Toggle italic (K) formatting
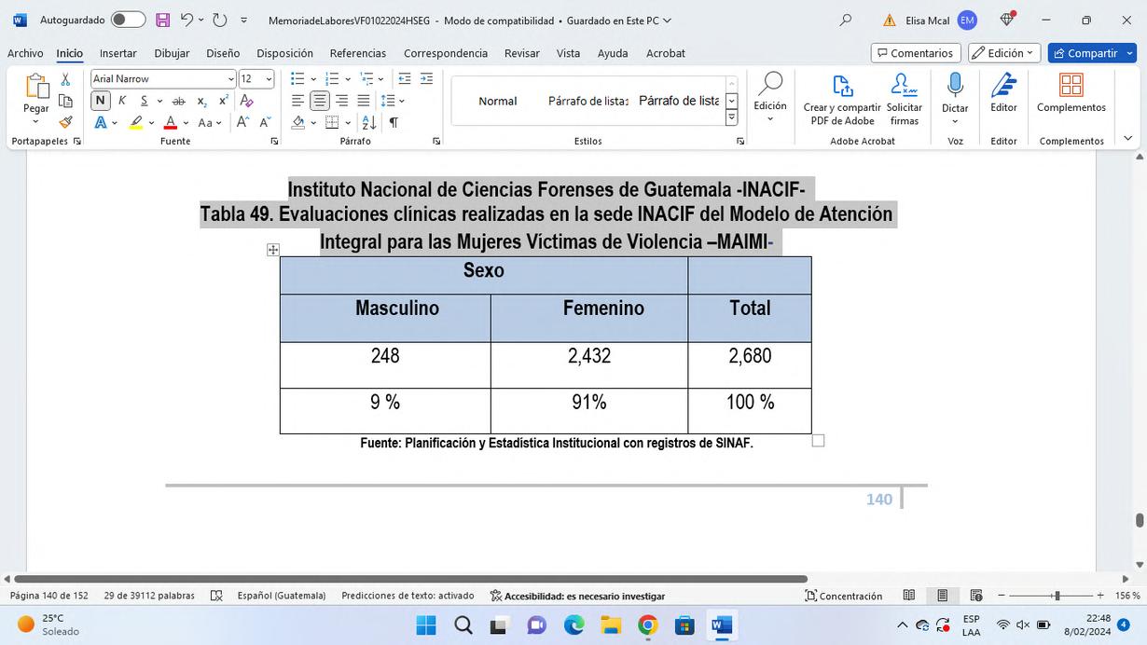 click(x=122, y=101)
